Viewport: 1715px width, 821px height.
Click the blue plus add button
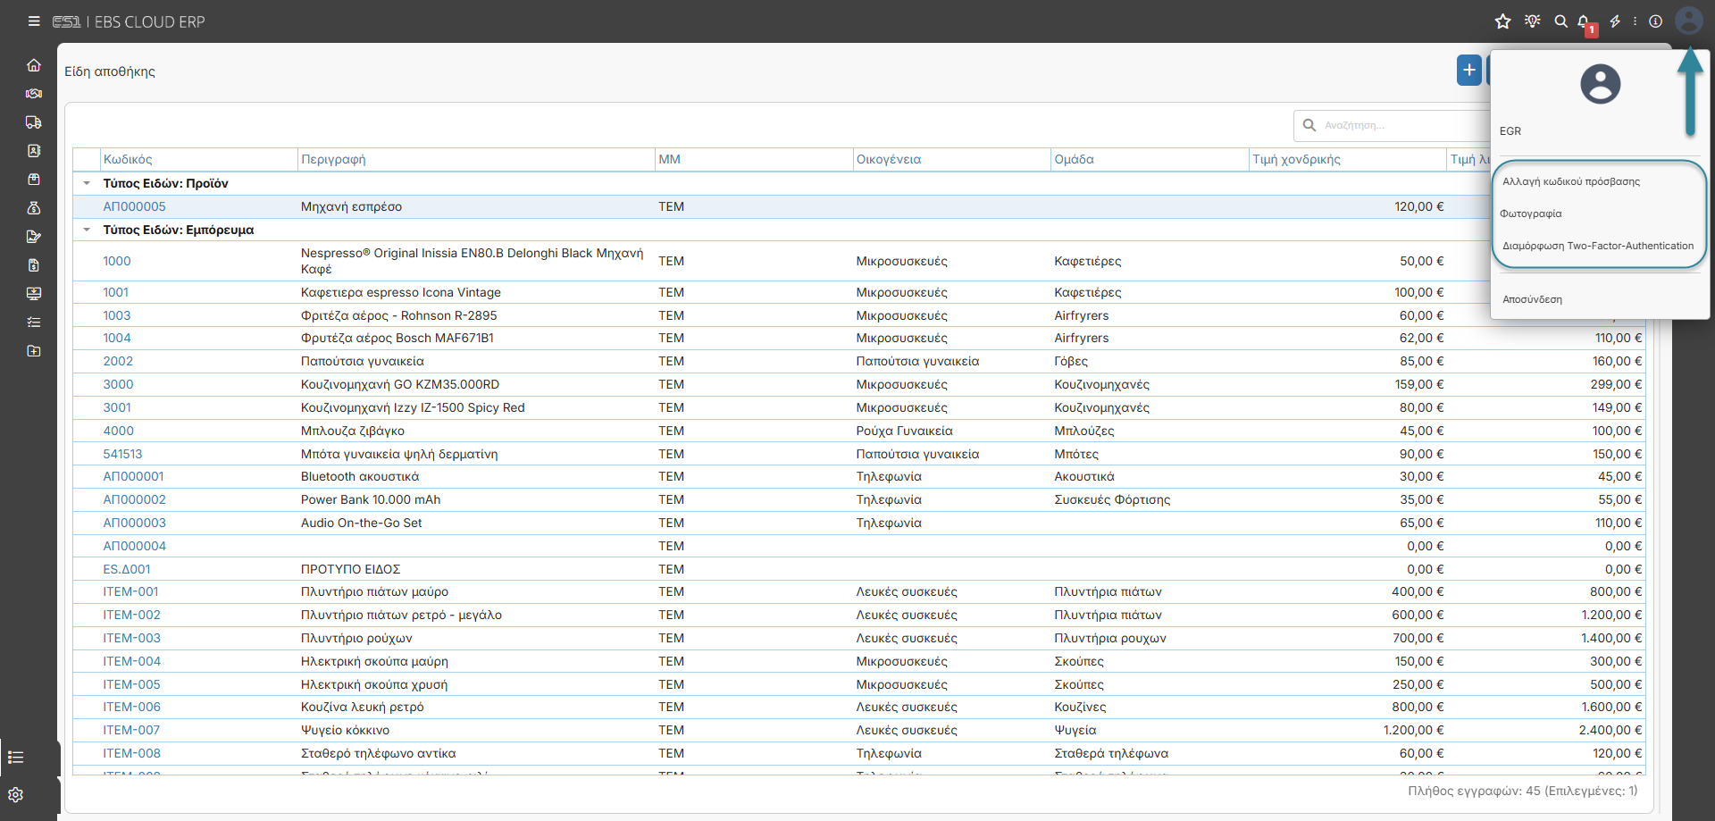(1469, 70)
